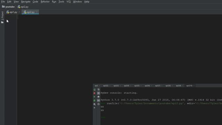This screenshot has width=222, height=125.
Task: Switch to the epi2(3) console tab
Action: (x=116, y=86)
